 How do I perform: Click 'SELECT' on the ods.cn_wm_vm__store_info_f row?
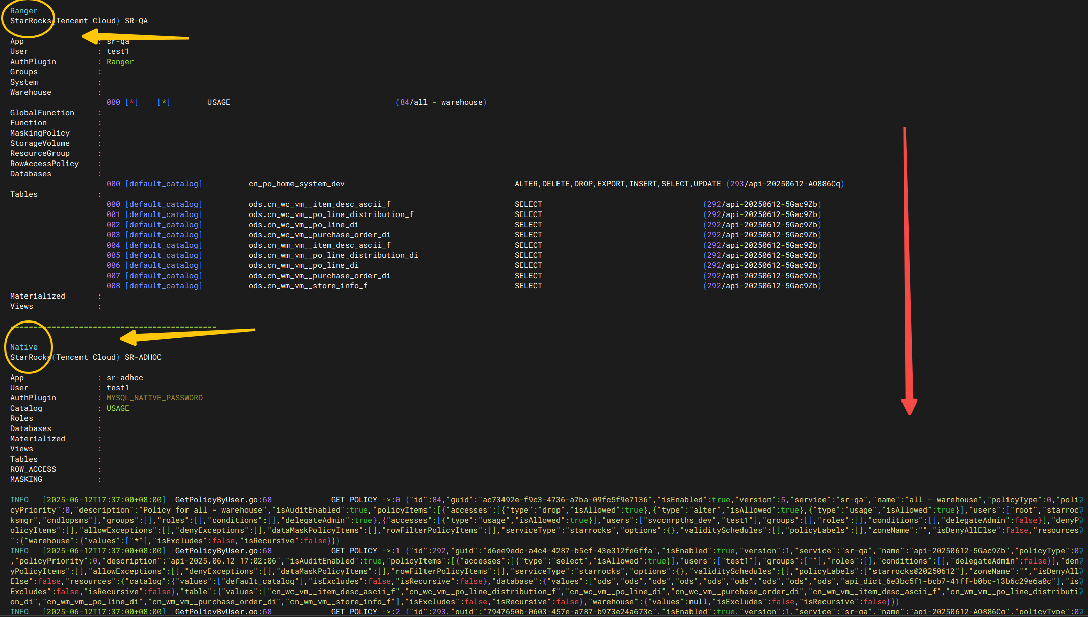point(528,286)
